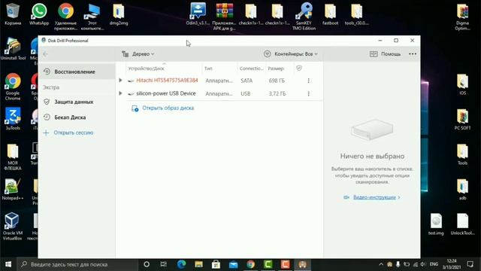
Task: Open the fastboot desktop folder
Action: point(331,14)
